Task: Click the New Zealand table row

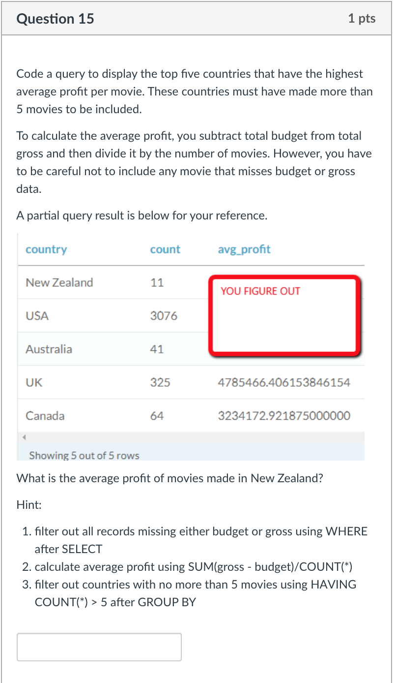Action: [59, 282]
